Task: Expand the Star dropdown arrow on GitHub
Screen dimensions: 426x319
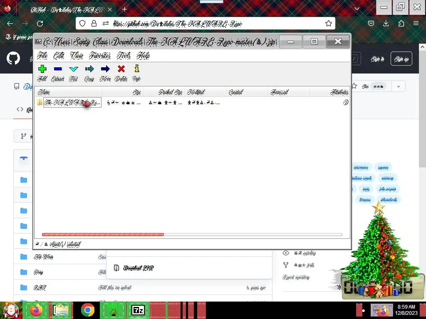Action: click(x=398, y=87)
